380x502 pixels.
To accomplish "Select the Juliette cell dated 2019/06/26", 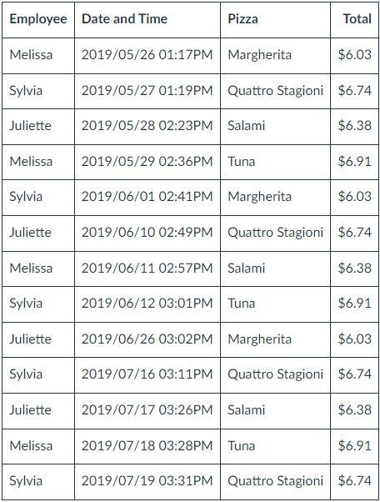I will pos(38,339).
